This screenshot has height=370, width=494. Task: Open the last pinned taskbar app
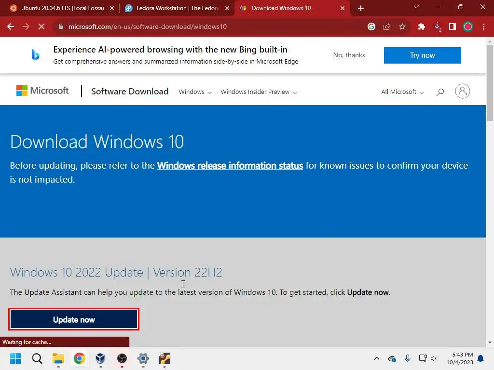(x=165, y=358)
